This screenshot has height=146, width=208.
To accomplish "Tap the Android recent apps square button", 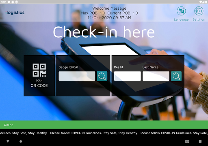I will pos(200,142).
